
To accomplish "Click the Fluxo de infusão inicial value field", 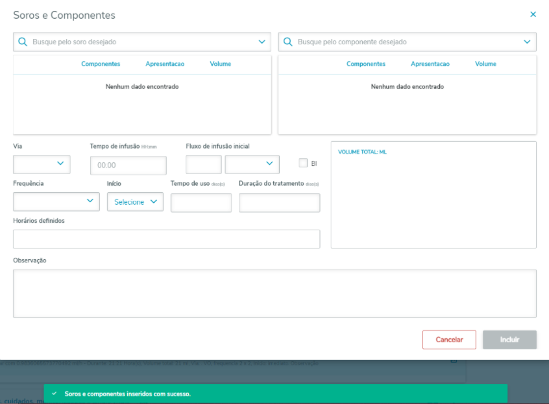I will pos(203,165).
